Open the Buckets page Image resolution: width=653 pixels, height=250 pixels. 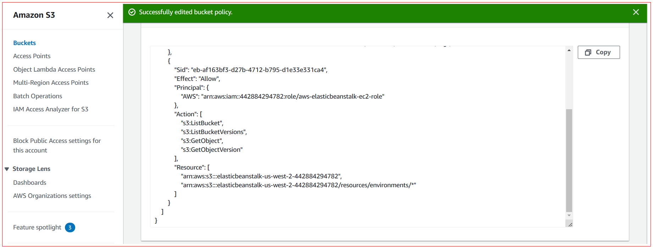pyautogui.click(x=24, y=43)
